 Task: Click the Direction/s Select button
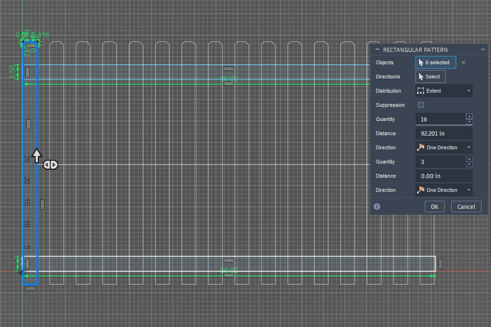(430, 77)
